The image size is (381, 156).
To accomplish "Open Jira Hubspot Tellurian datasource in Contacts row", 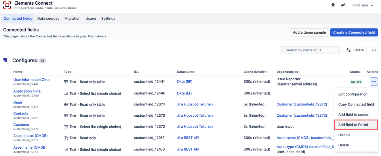I will coord(195,116).
